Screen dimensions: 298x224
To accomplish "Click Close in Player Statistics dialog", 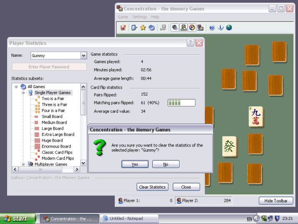I will [x=186, y=187].
